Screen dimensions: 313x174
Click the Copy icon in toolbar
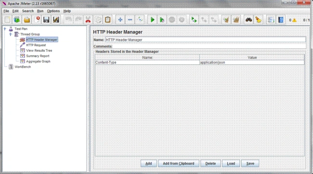coord(98,20)
